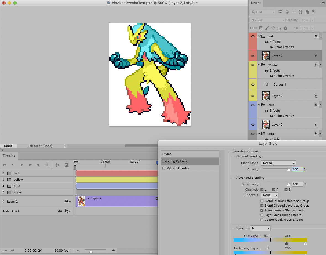Hide the red layer group
The width and height of the screenshot is (326, 255).
253,36
